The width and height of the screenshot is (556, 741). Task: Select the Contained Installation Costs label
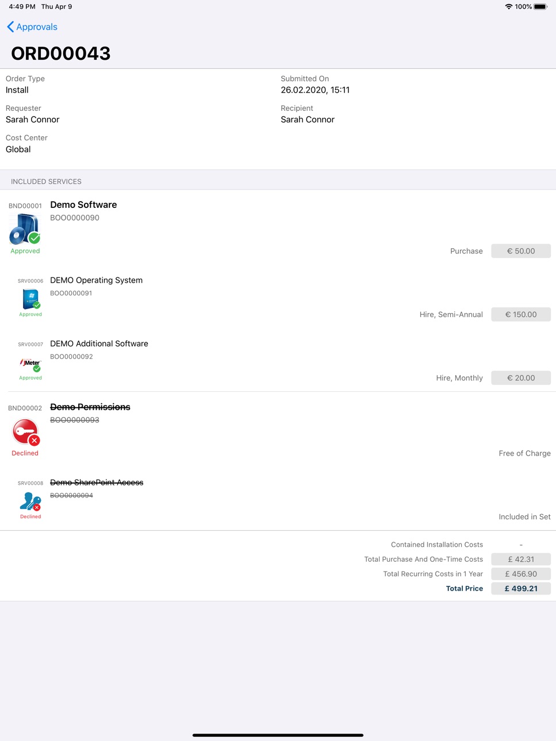(437, 545)
